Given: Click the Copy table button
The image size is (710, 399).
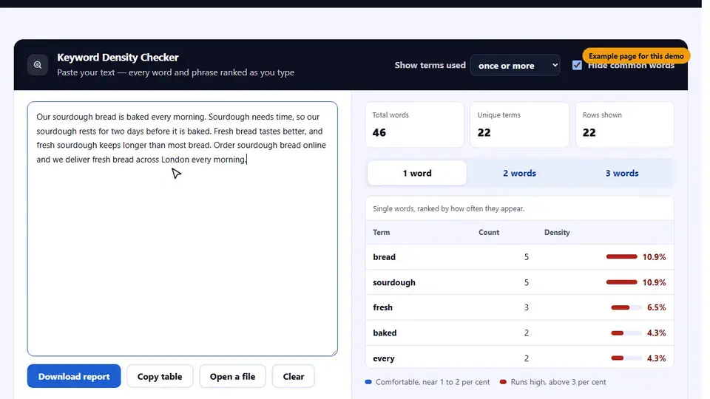Looking at the screenshot, I should coord(160,376).
